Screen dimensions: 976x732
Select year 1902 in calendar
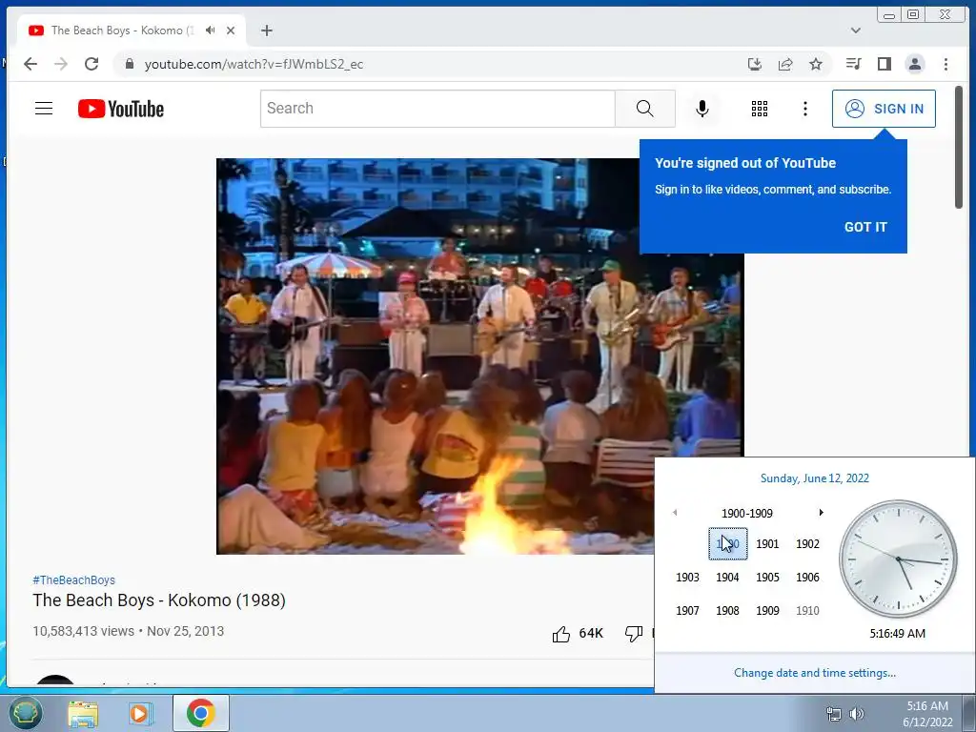[x=807, y=544]
